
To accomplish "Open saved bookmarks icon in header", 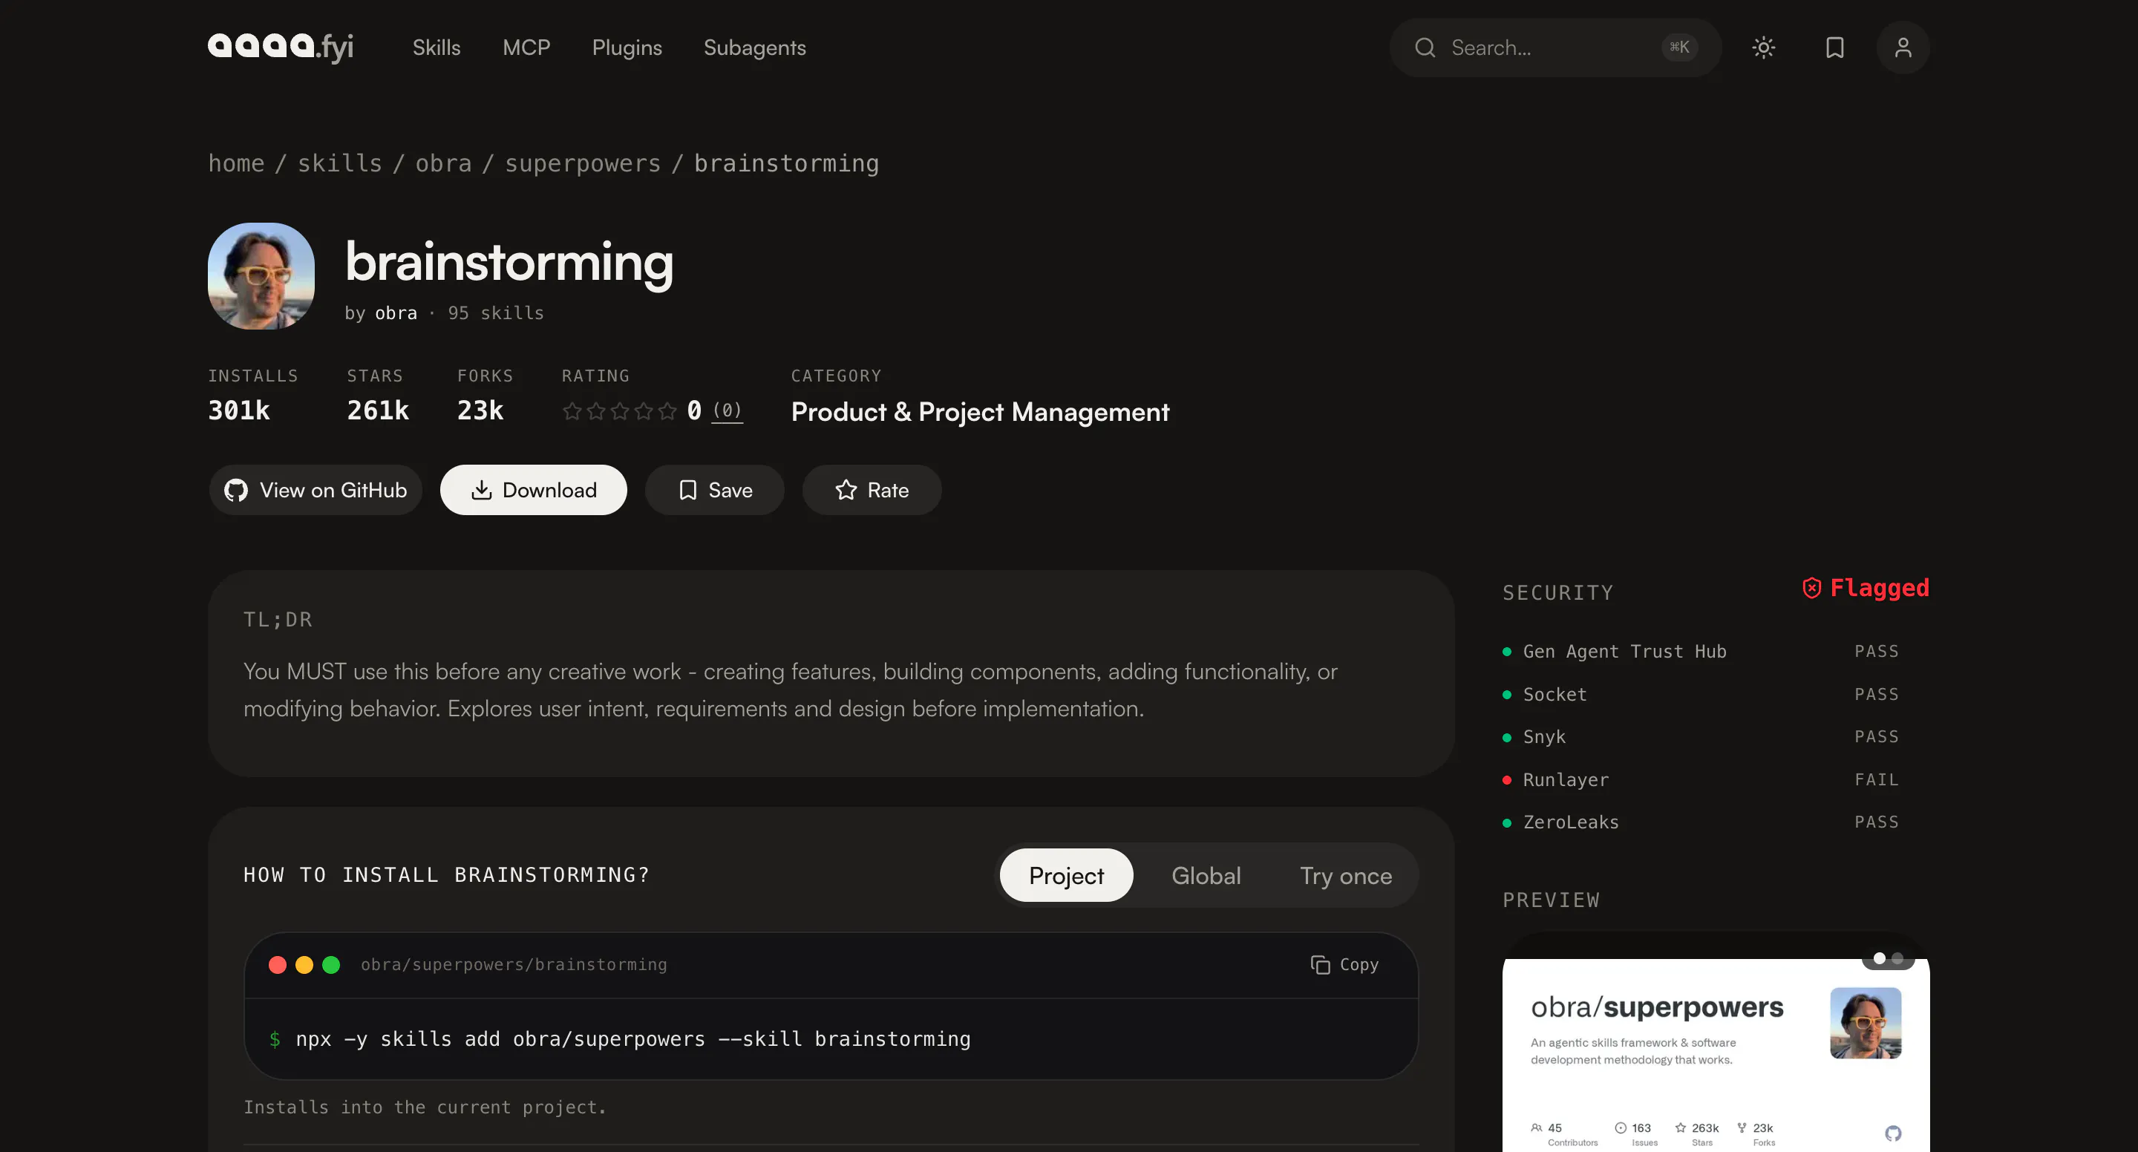I will pyautogui.click(x=1834, y=48).
